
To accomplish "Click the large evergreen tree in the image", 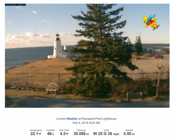I will [101, 50].
